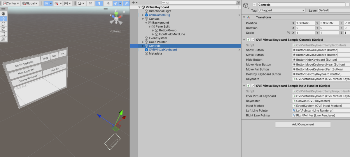Screen dimensions: 350x157
Task: Select the Rect transform tool
Action: (x=3, y=34)
